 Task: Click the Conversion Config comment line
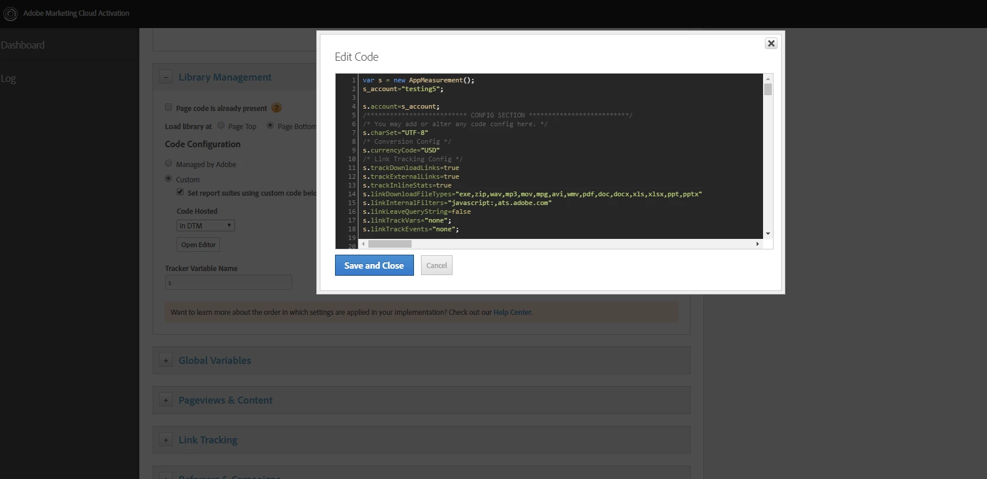407,141
